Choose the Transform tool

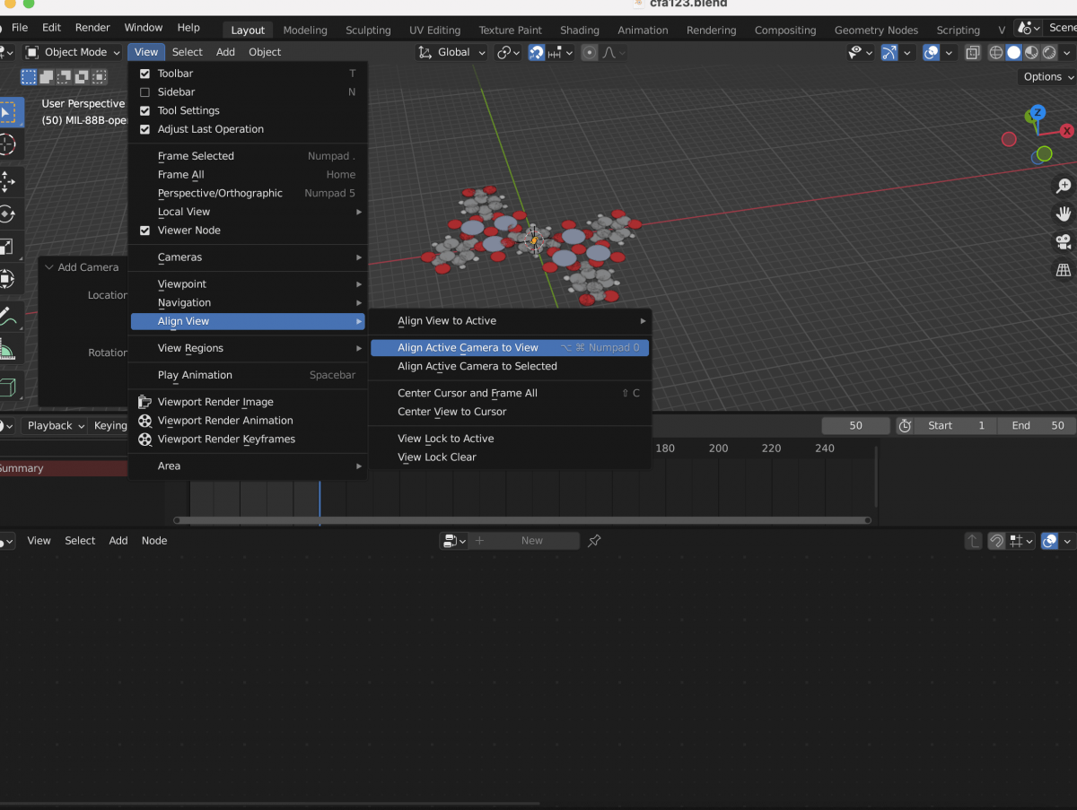(6, 278)
